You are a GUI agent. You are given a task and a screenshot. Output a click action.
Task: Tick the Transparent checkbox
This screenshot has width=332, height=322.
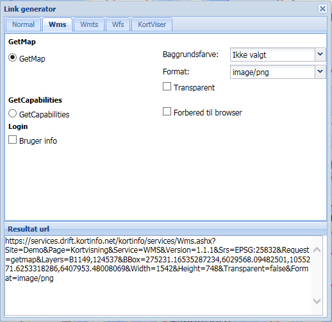(x=167, y=87)
